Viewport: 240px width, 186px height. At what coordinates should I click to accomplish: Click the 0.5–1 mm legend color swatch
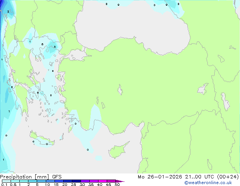15,181
